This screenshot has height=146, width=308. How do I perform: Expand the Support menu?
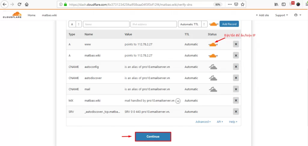(282, 15)
